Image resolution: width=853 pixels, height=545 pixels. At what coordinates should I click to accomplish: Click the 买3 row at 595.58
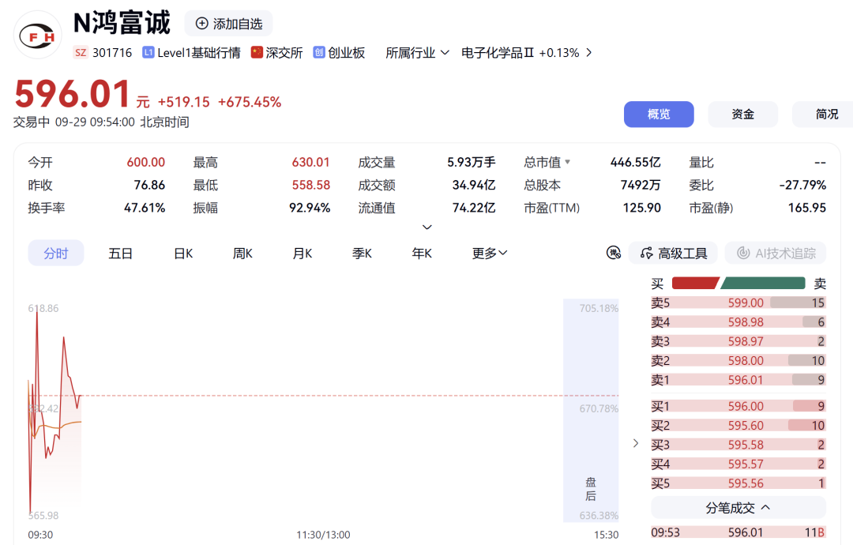coord(738,445)
